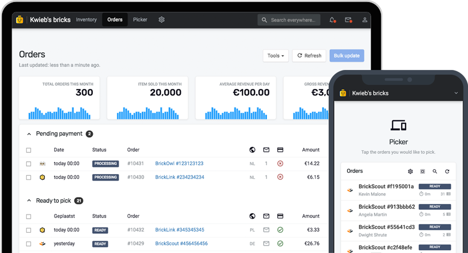Screen dimensions: 468x253
Task: Click the credit card column icon in Pending payment
Action: (x=280, y=150)
